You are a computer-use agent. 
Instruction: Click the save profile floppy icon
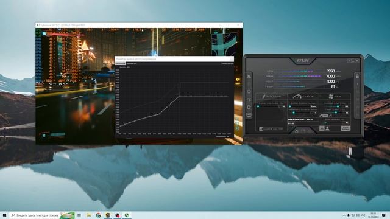tap(303, 131)
